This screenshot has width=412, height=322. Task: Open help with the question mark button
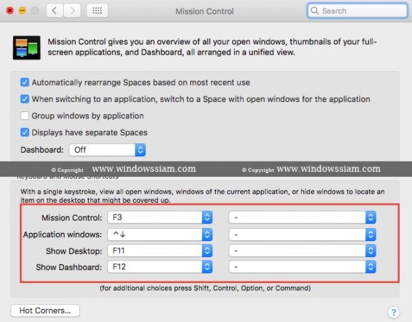[x=393, y=312]
